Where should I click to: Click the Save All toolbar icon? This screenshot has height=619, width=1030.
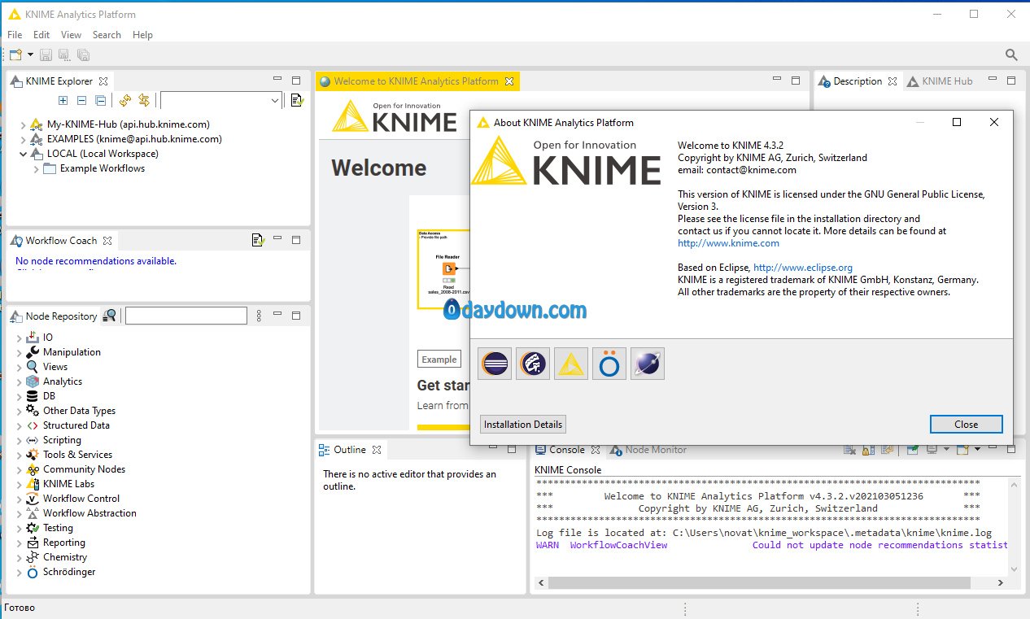coord(83,54)
